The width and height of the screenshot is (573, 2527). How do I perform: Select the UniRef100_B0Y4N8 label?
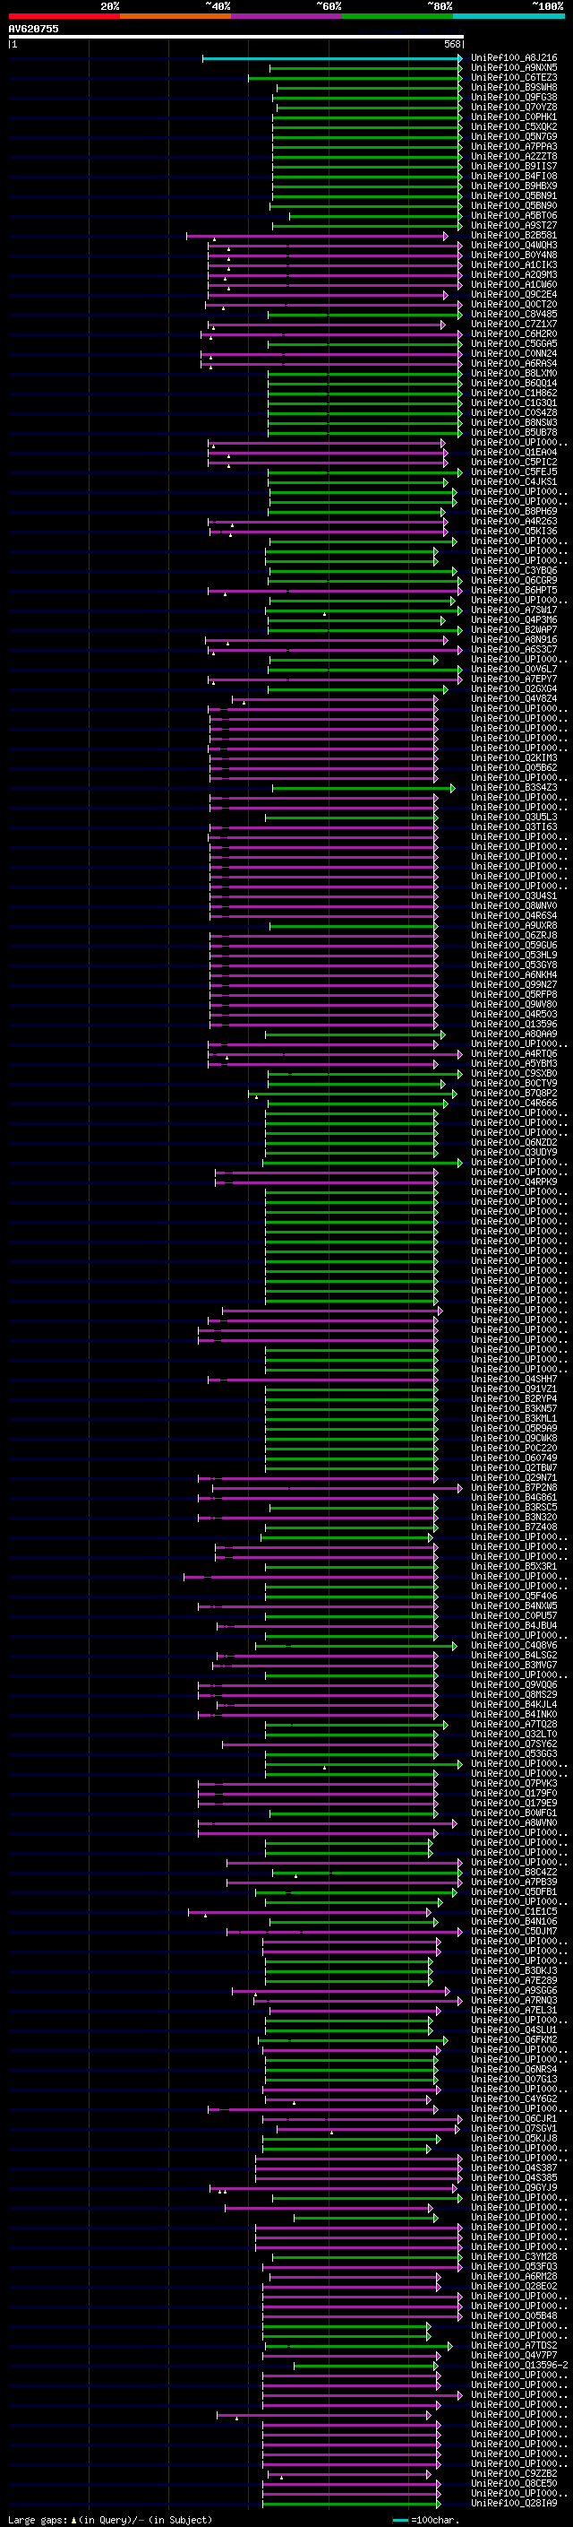point(514,255)
